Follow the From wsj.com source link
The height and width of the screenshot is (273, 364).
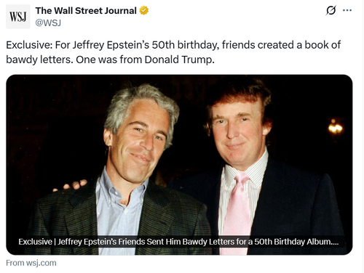[31, 263]
